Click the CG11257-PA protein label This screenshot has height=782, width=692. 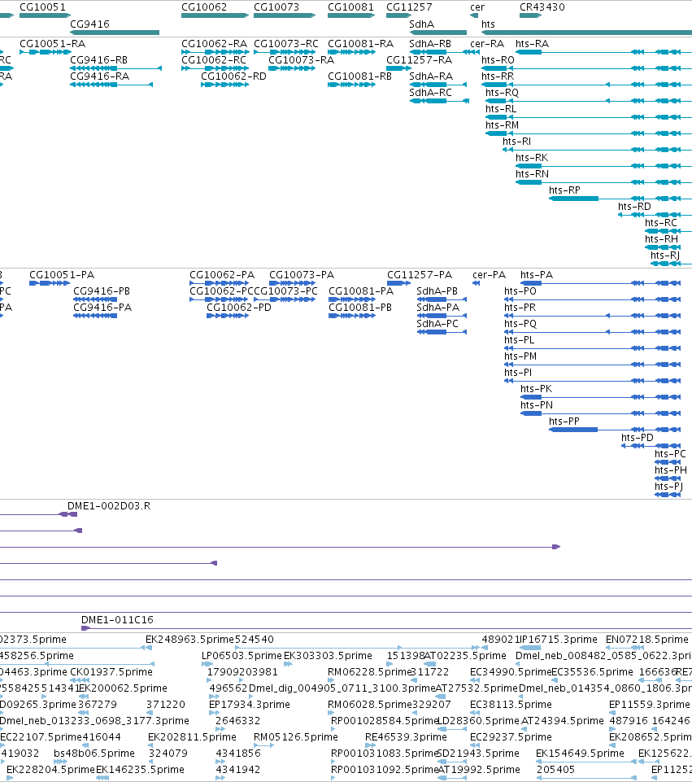[x=420, y=274]
